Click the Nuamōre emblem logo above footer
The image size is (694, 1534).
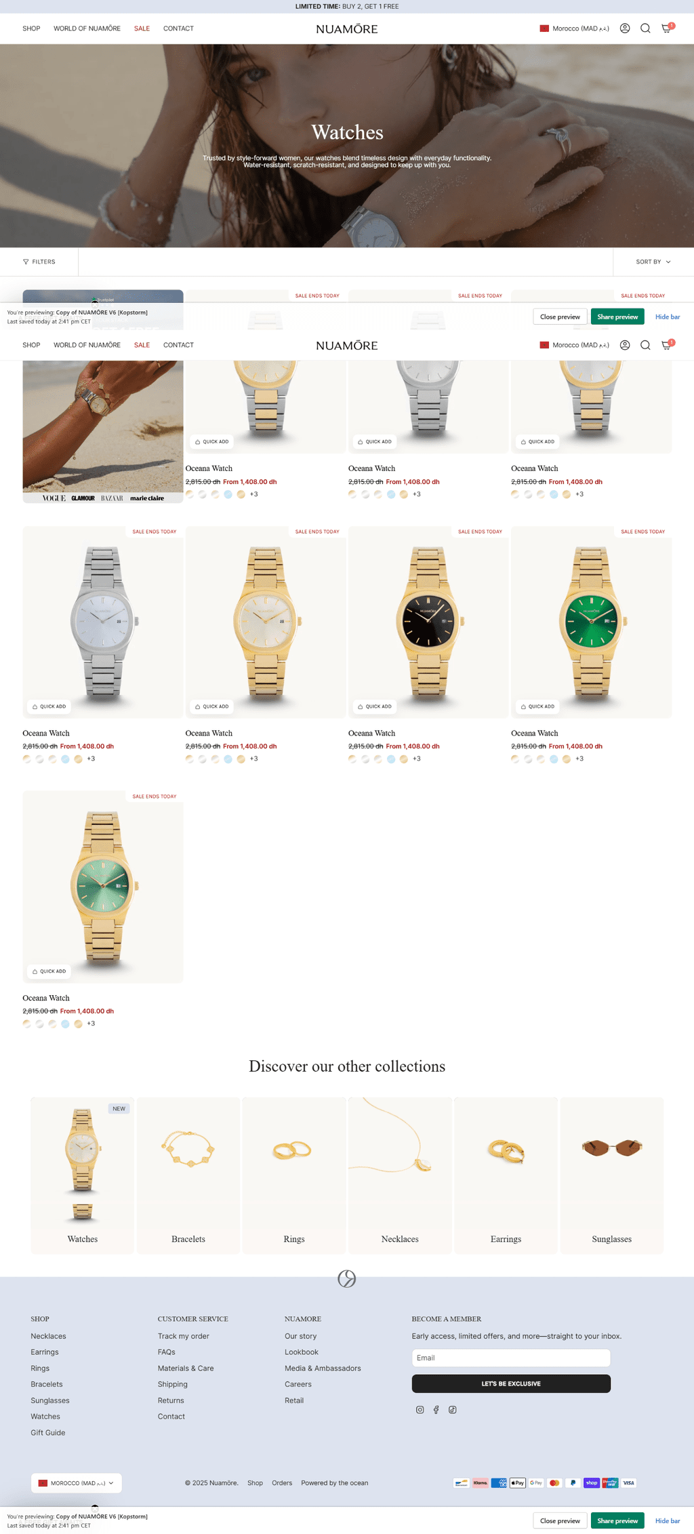click(347, 1279)
